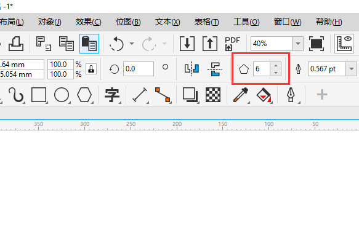Select the Color Eyedropper tool

[x=241, y=95]
